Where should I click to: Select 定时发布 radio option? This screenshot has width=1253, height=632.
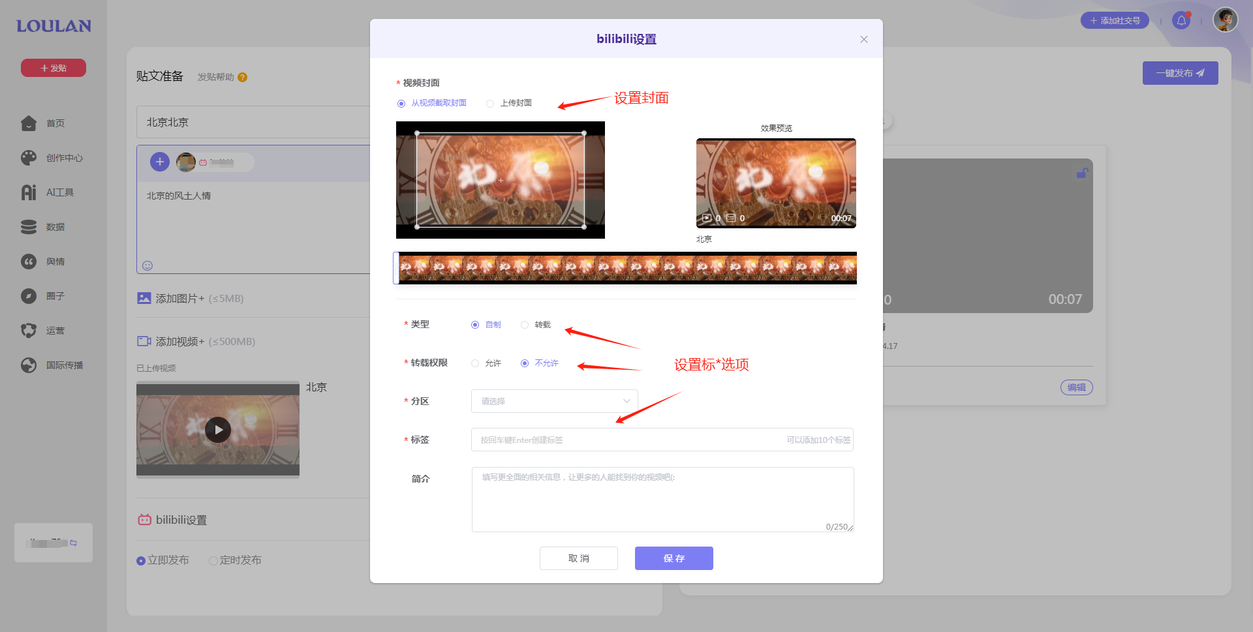[x=235, y=560]
